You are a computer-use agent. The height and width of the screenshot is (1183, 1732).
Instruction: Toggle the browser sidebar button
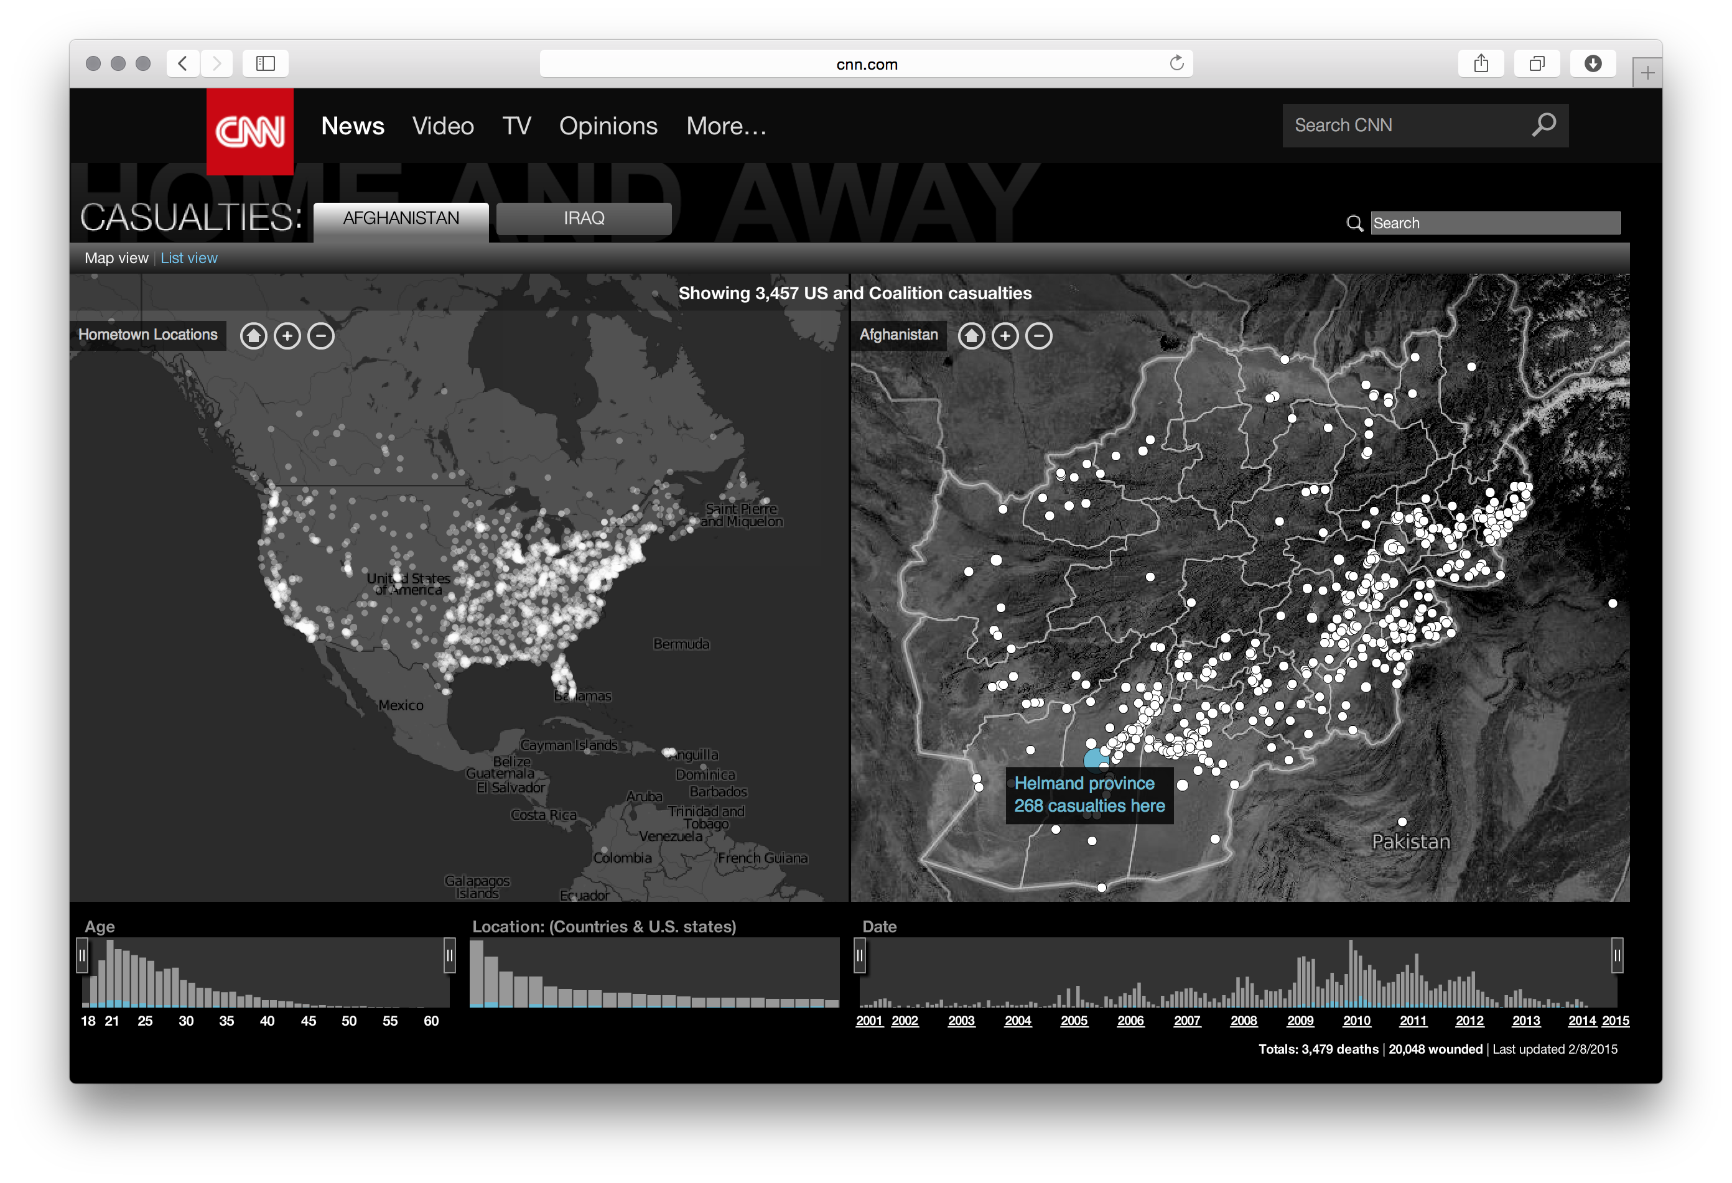click(x=265, y=63)
